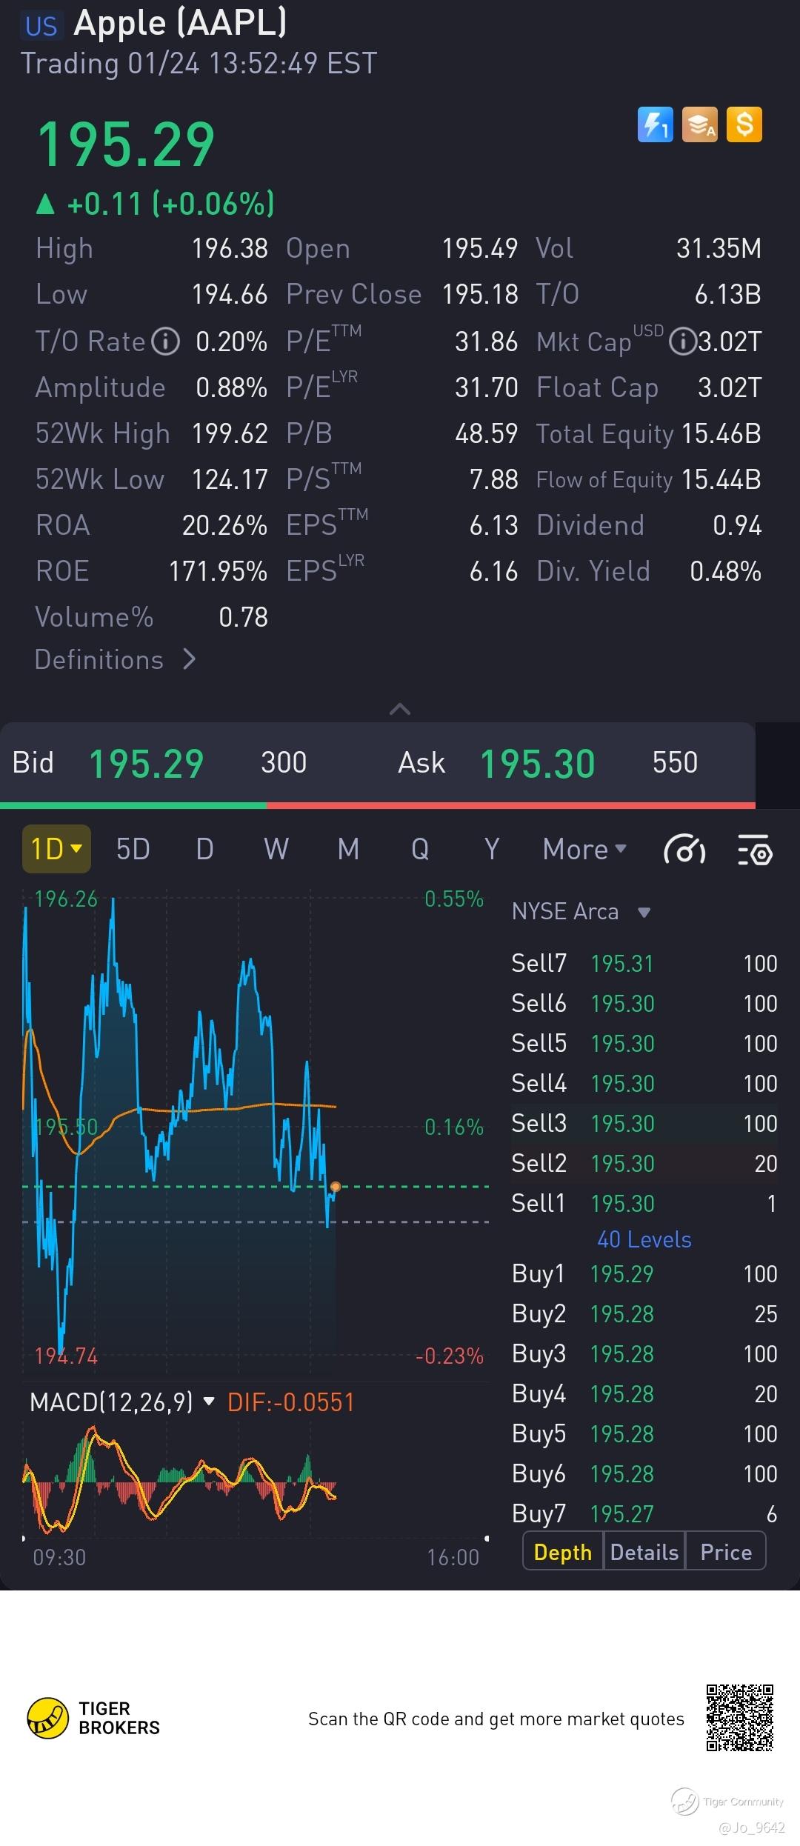This screenshot has width=800, height=1846.
Task: Open chart settings list icon
Action: tap(755, 850)
